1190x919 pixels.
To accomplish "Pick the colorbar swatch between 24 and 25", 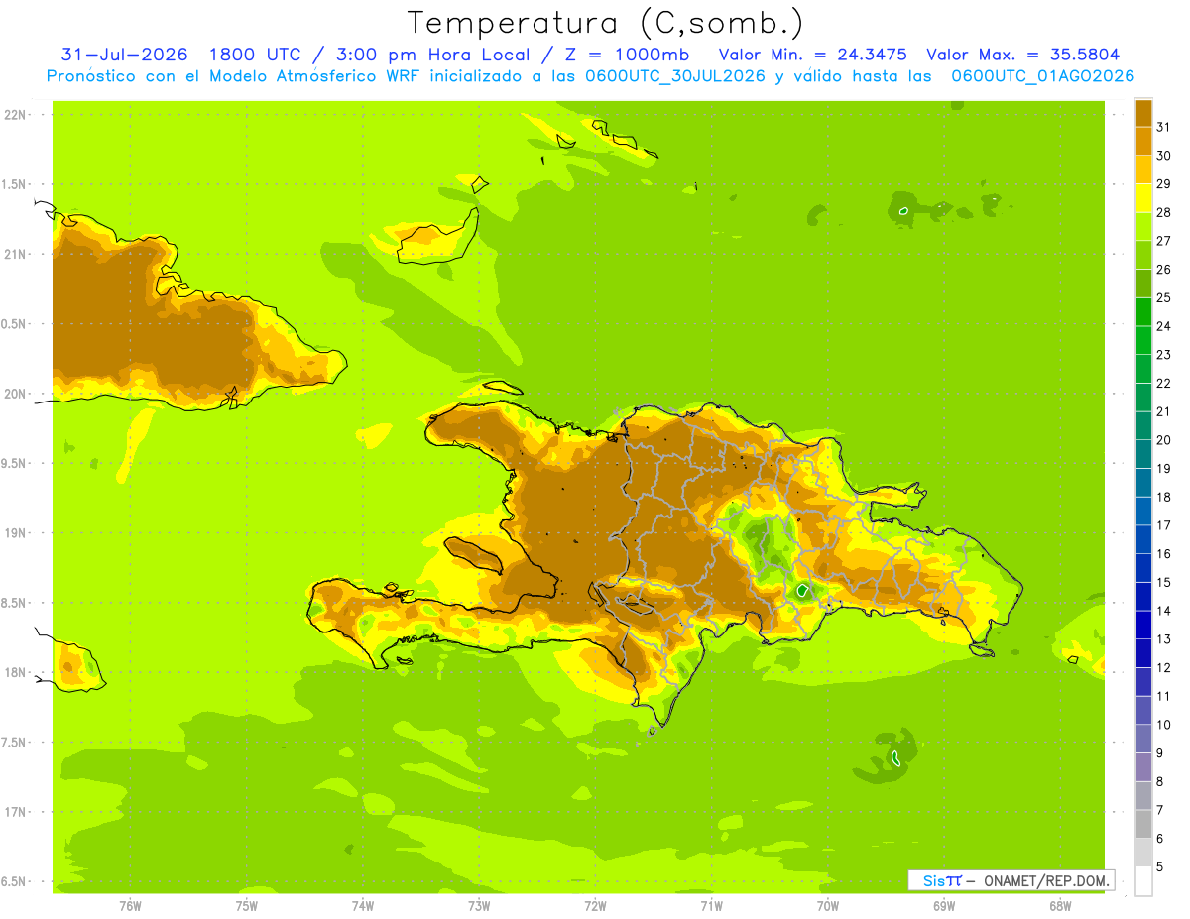I will (1143, 311).
